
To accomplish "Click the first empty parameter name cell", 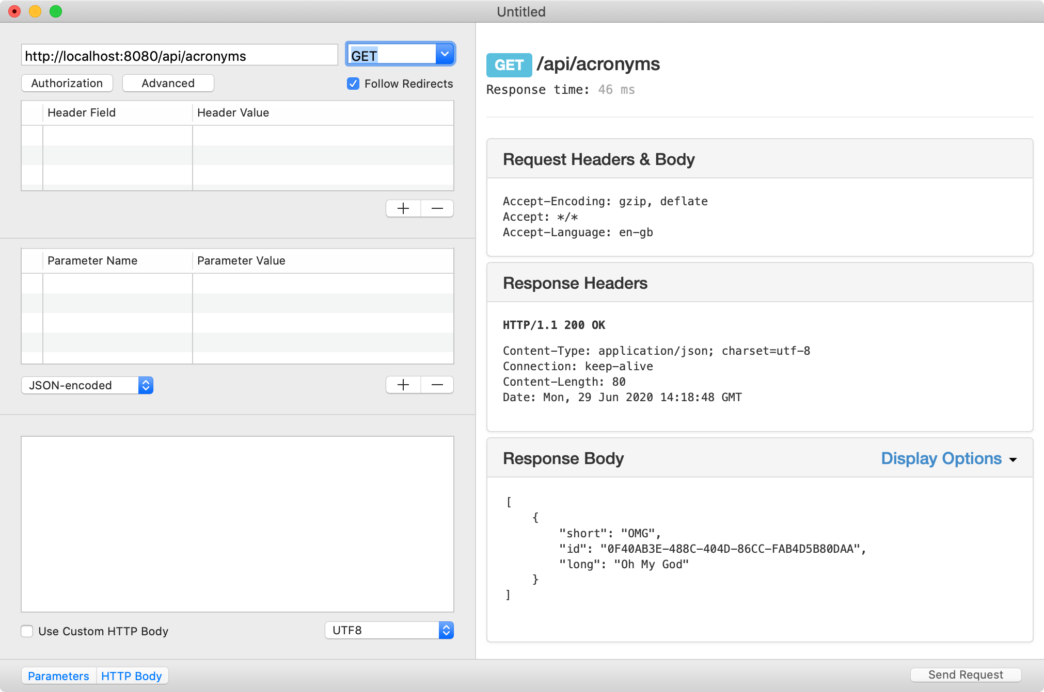I will (117, 284).
